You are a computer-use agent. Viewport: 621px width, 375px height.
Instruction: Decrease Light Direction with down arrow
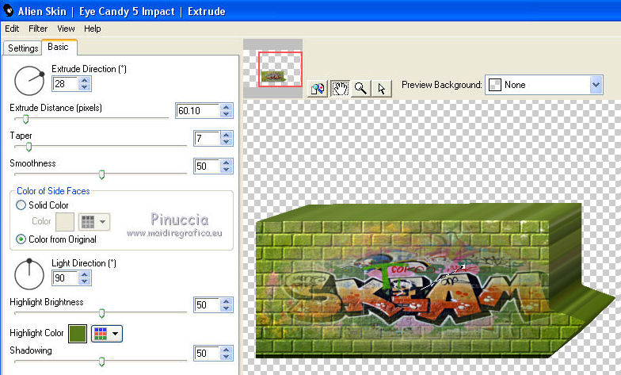coord(84,281)
